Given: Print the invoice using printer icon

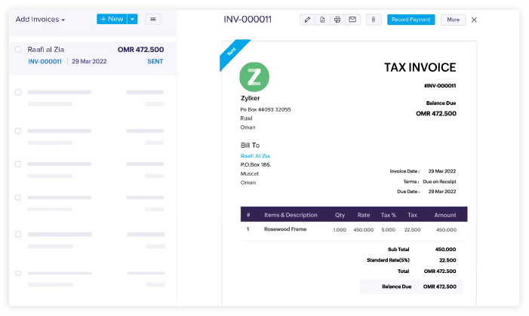Looking at the screenshot, I should click(337, 20).
